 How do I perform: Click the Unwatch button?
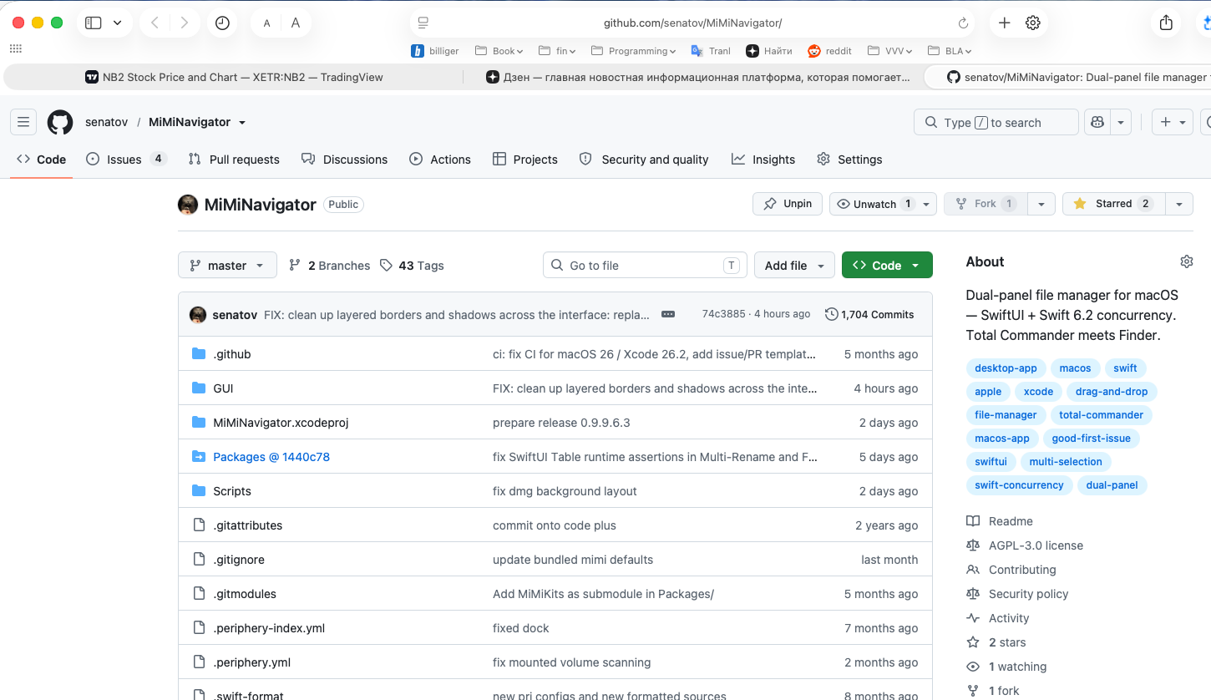point(884,204)
